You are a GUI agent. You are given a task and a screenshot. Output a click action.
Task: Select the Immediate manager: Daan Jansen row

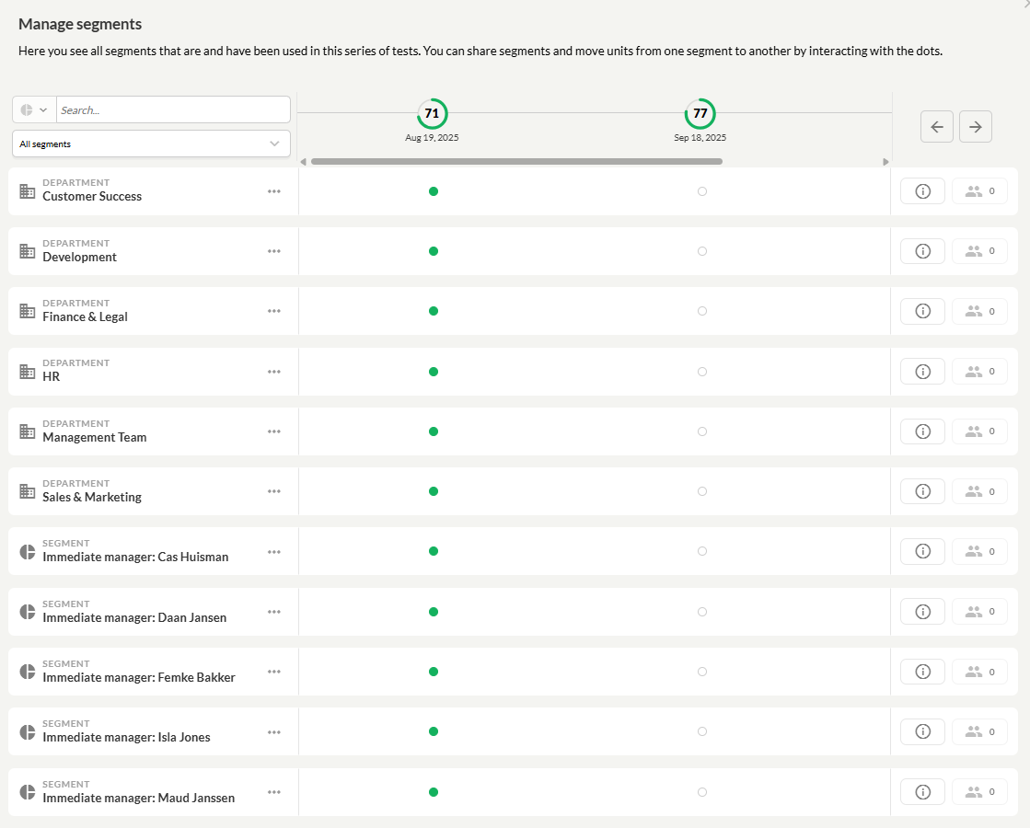134,617
